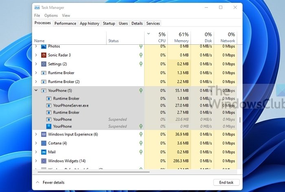Click the Windows Input Experience icon

pyautogui.click(x=44, y=134)
